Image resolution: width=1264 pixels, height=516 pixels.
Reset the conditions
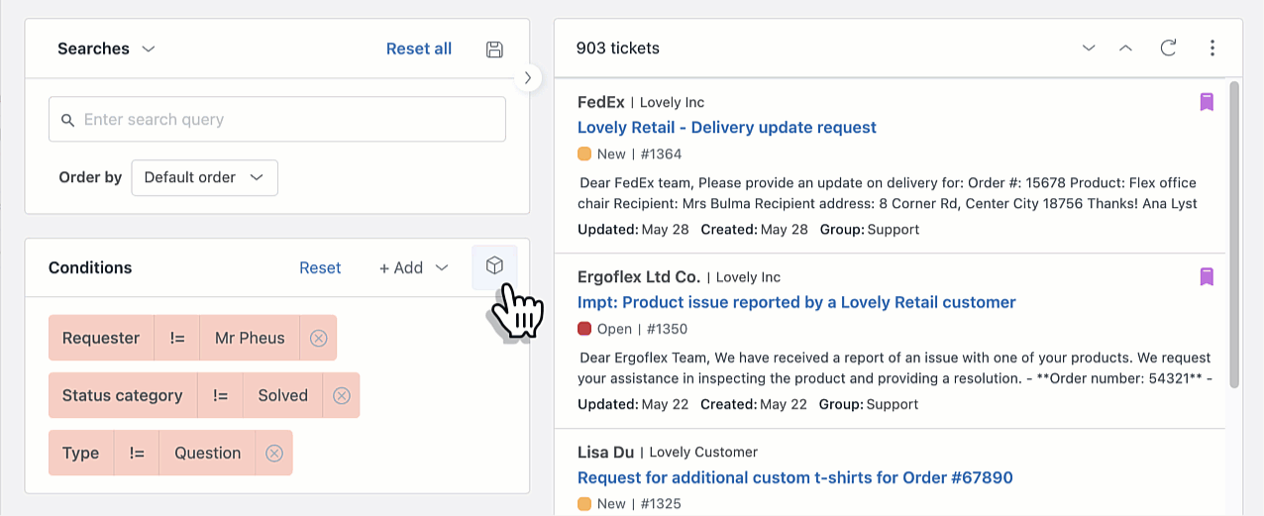tap(320, 267)
